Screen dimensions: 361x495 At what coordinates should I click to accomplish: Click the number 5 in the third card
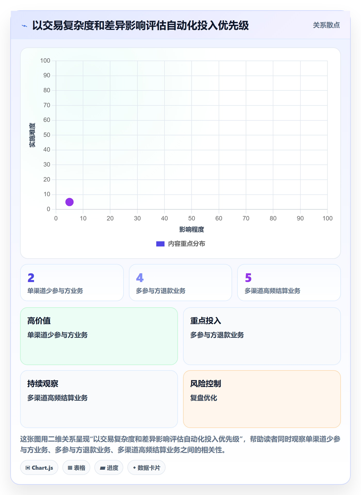(248, 278)
